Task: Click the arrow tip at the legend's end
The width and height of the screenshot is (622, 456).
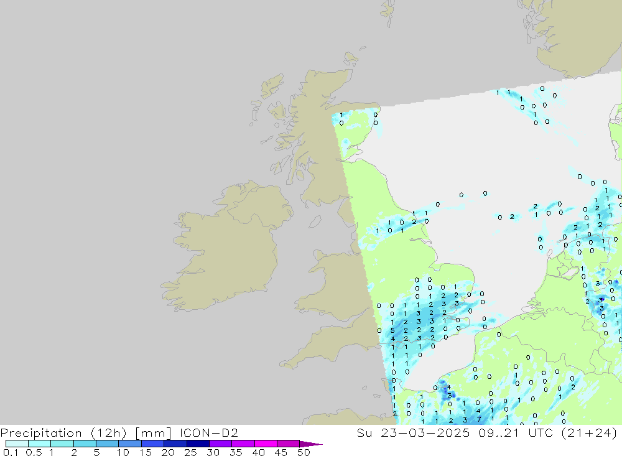Action: 312,444
